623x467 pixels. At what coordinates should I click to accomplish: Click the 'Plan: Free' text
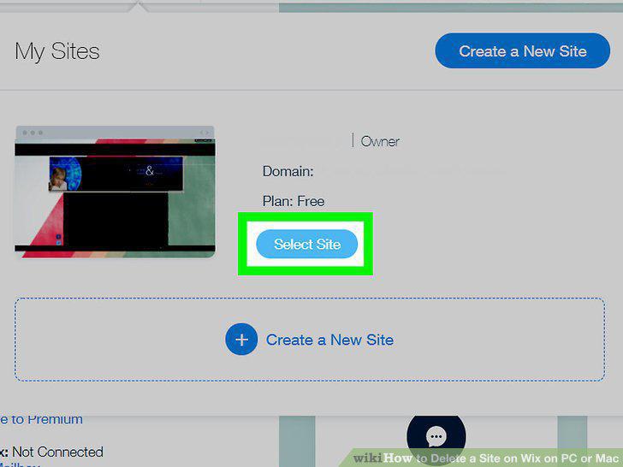click(x=294, y=201)
